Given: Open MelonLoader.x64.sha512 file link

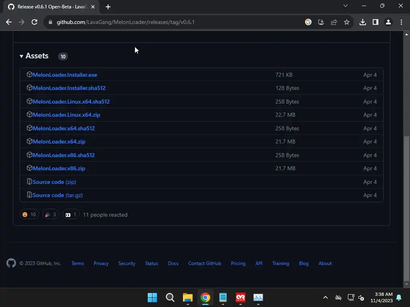Looking at the screenshot, I should [64, 128].
